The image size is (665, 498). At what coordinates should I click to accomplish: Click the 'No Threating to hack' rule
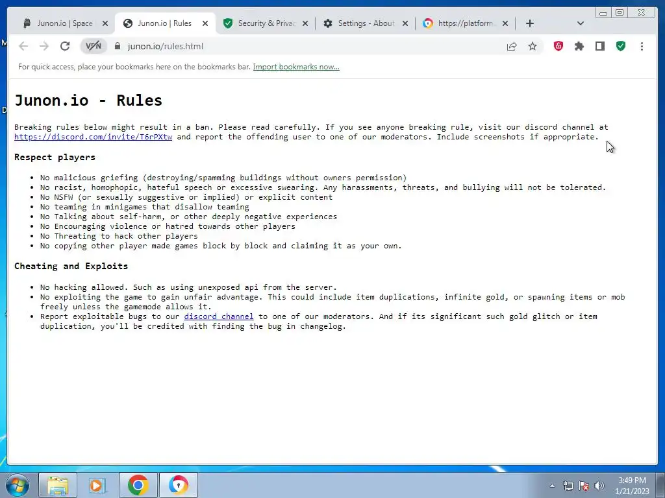point(119,236)
